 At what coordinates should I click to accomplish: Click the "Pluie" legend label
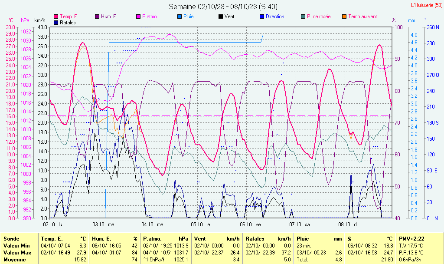pyautogui.click(x=188, y=17)
